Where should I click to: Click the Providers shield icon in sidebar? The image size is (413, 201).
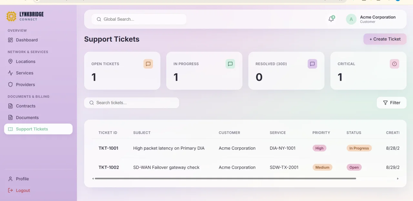(x=10, y=85)
